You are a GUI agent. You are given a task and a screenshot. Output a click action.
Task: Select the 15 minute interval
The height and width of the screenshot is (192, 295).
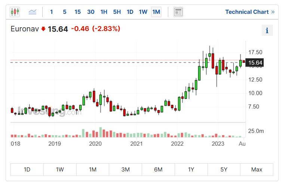click(77, 12)
